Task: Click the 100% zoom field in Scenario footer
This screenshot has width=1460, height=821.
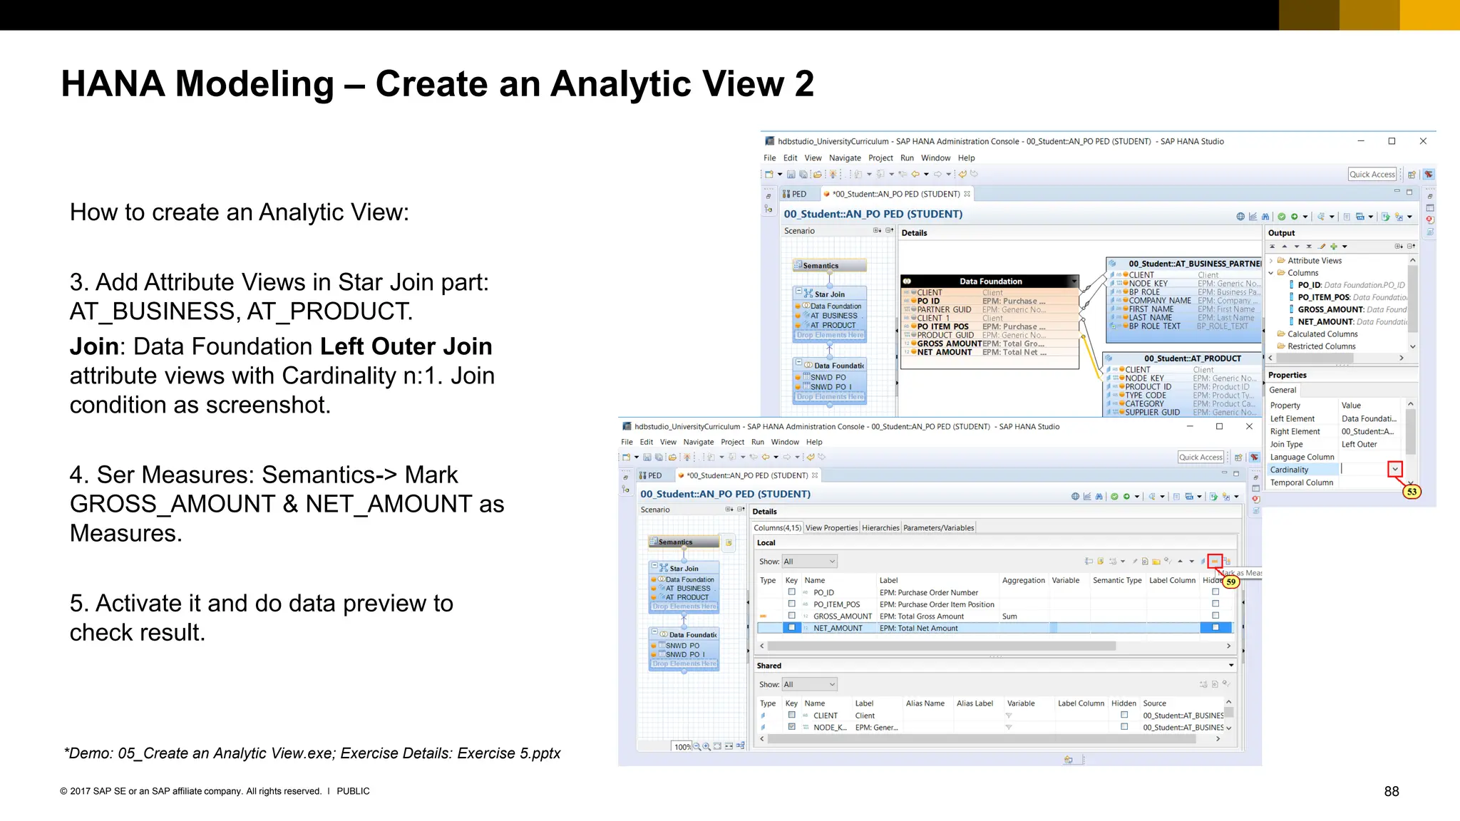Action: point(682,747)
